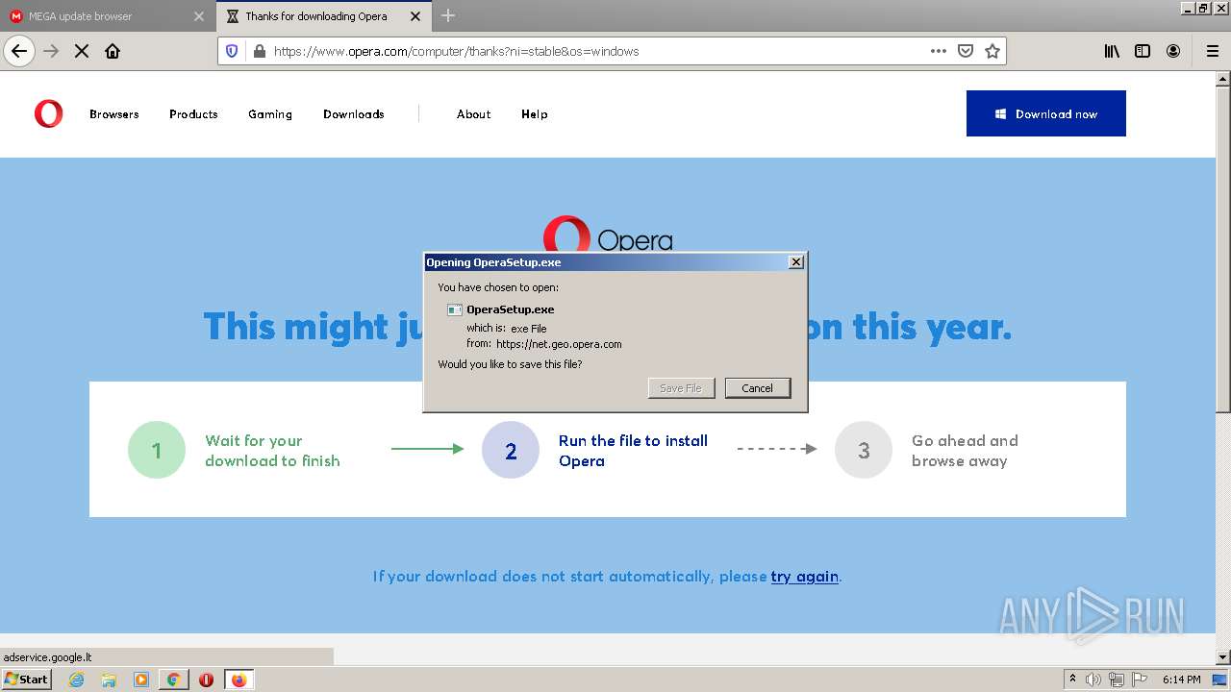Close the MEGA update browser tab
The image size is (1231, 692).
(x=199, y=16)
